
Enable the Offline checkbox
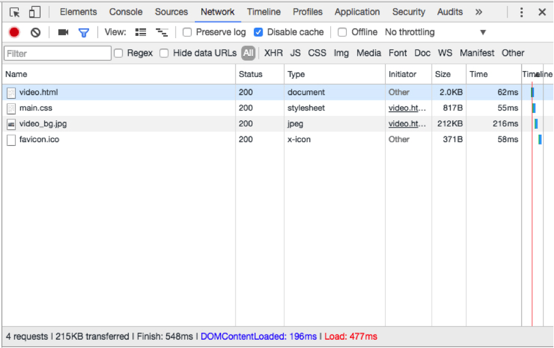click(342, 32)
